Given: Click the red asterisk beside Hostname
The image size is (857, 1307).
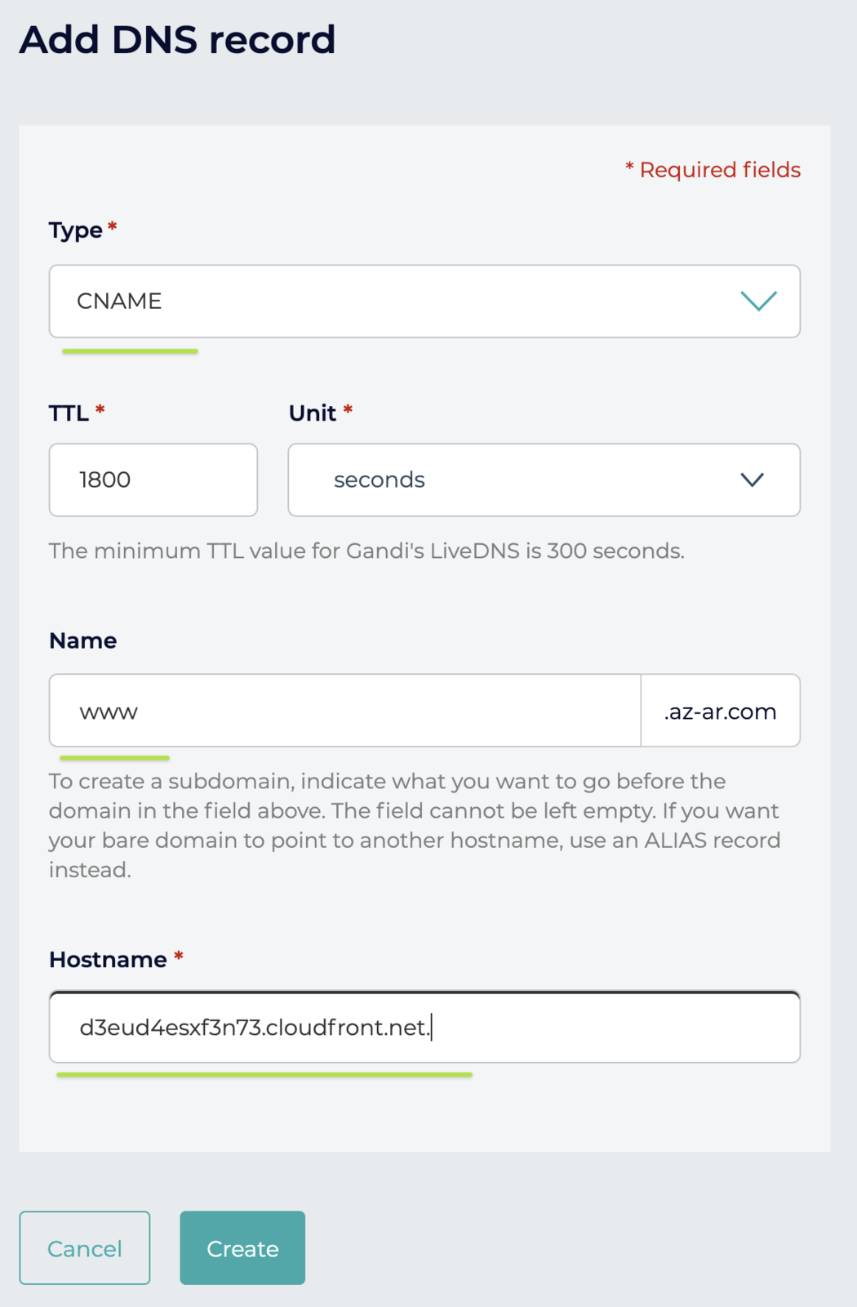Looking at the screenshot, I should 179,956.
